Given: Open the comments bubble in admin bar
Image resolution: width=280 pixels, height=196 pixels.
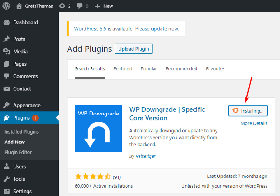Looking at the screenshot, I should click(x=80, y=6).
